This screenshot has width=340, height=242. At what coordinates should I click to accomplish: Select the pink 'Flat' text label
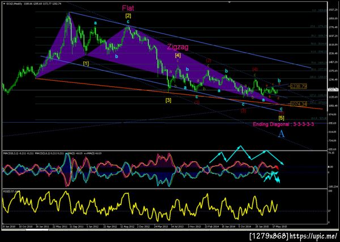128,9
